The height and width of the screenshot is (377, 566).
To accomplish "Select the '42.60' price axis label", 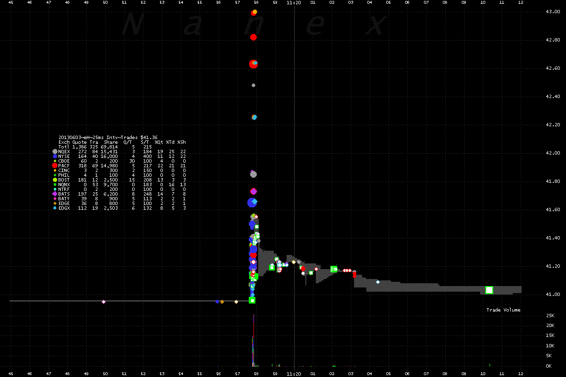I will 553,68.
